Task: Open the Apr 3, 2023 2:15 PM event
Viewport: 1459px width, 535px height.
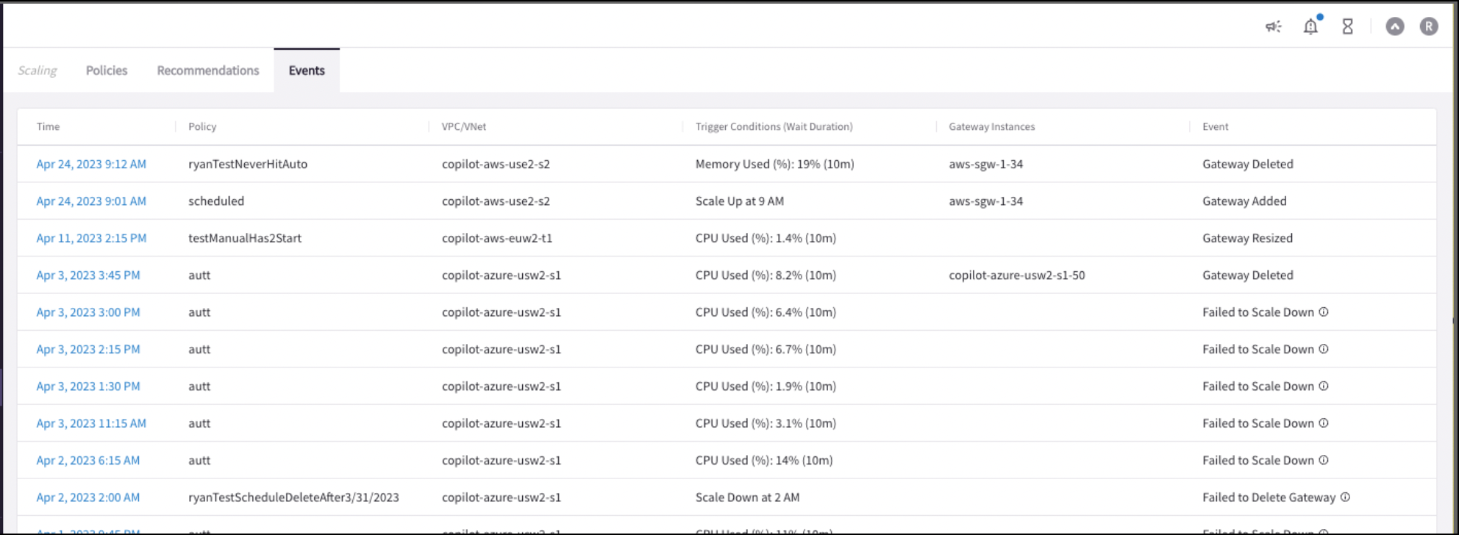Action: coord(88,349)
